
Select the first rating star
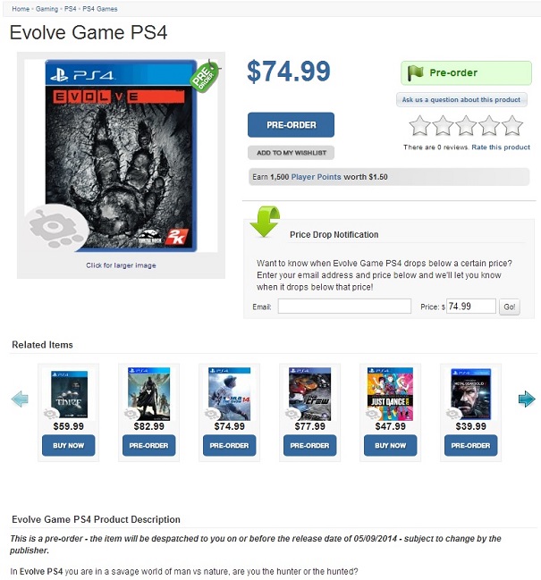coord(419,125)
